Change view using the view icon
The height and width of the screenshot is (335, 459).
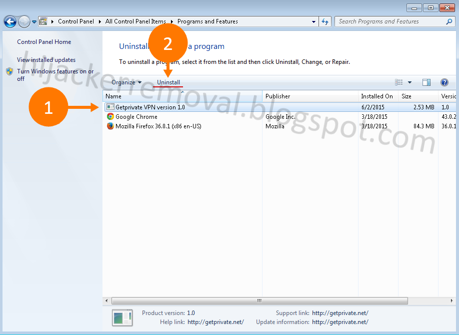398,82
